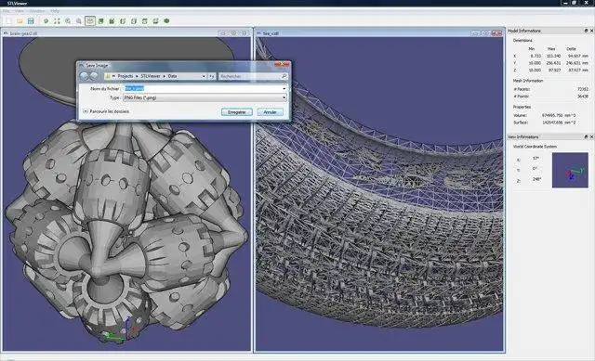Open the Help menu

55,11
